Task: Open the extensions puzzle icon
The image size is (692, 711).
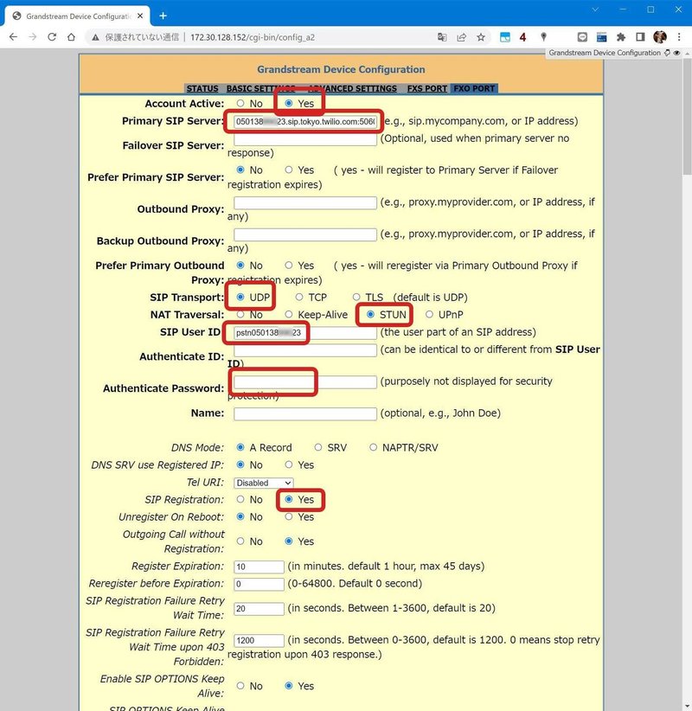Action: [621, 37]
